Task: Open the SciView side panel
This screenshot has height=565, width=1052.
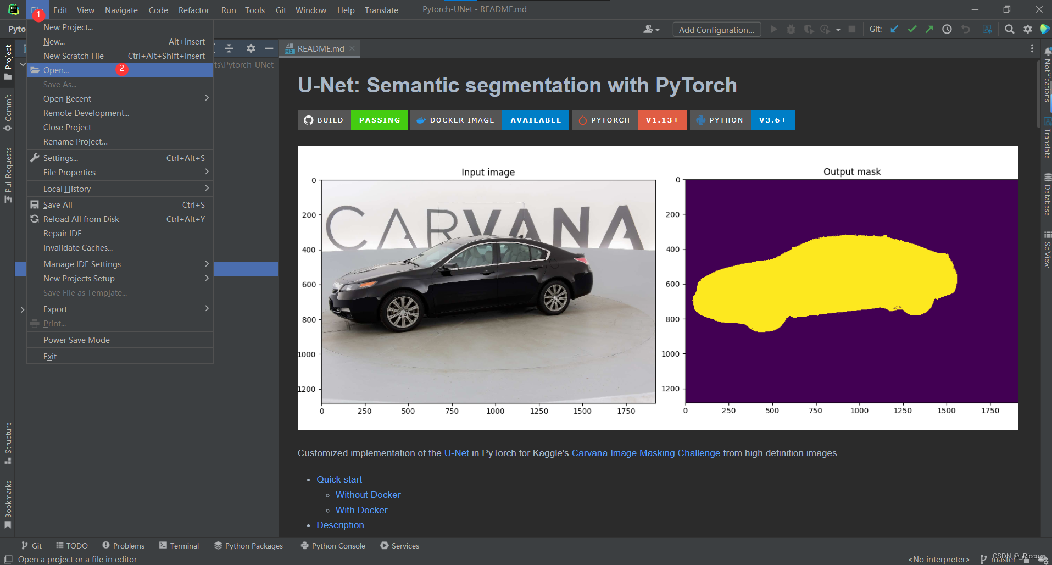Action: tap(1047, 250)
